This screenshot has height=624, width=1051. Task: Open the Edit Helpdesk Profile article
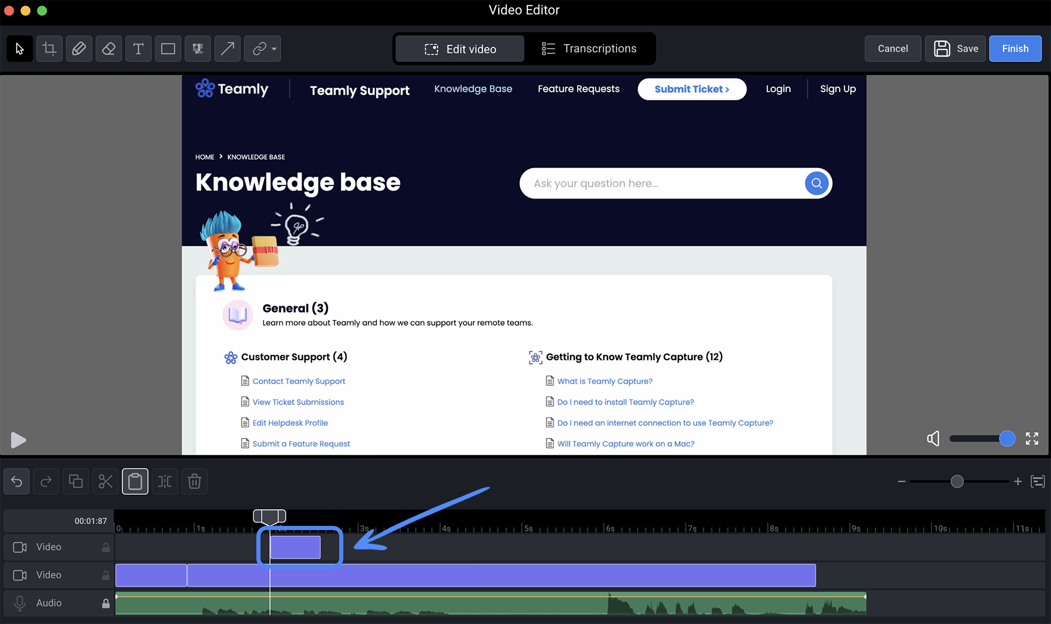click(290, 423)
